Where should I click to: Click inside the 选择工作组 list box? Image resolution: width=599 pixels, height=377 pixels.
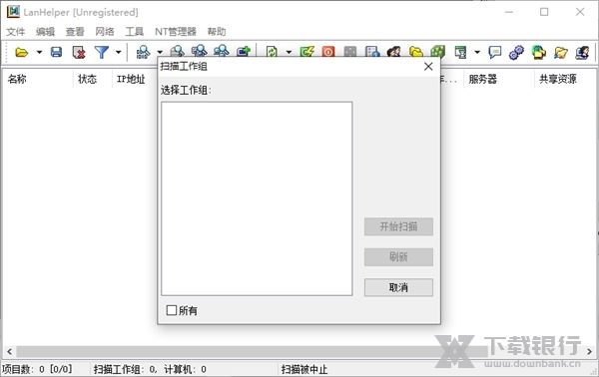coord(257,198)
